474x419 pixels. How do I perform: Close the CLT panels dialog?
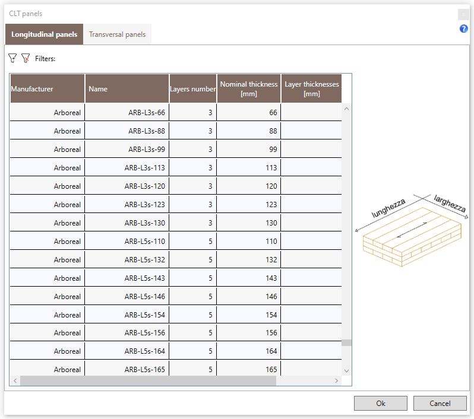[x=463, y=14]
